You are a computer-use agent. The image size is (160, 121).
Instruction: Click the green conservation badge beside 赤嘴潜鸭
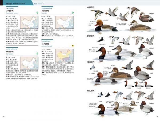click(37, 13)
